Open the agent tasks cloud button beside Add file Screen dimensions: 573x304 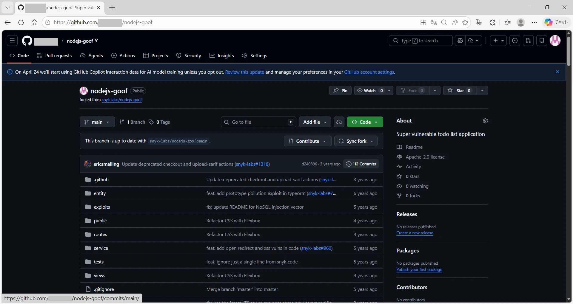click(339, 122)
